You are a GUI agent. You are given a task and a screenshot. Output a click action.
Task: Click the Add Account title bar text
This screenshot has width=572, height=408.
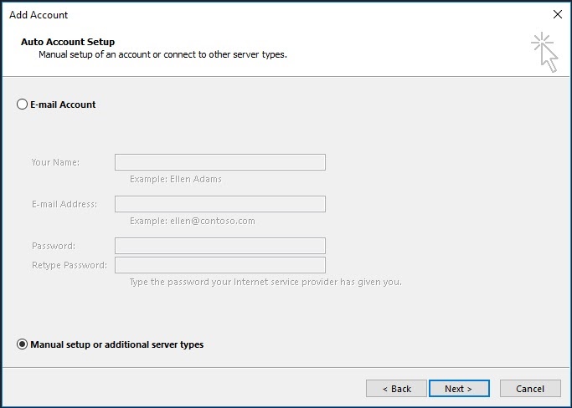click(39, 14)
